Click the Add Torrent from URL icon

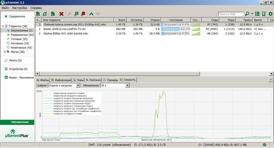(x=45, y=14)
